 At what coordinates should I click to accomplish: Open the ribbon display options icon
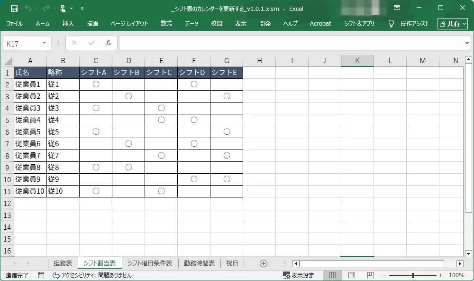[397, 8]
